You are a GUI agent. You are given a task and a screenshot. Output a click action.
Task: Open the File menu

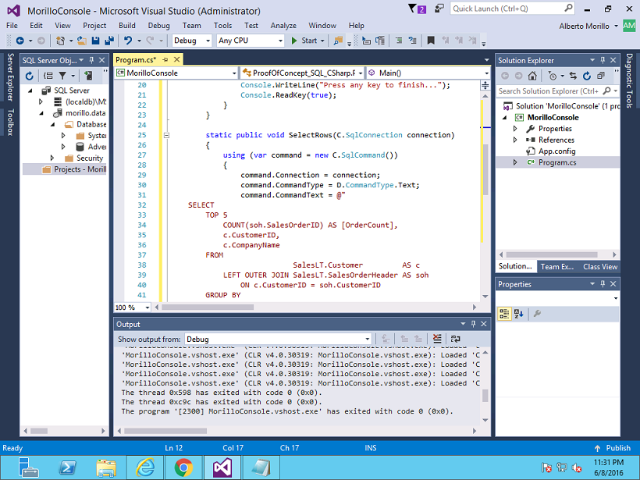click(12, 25)
